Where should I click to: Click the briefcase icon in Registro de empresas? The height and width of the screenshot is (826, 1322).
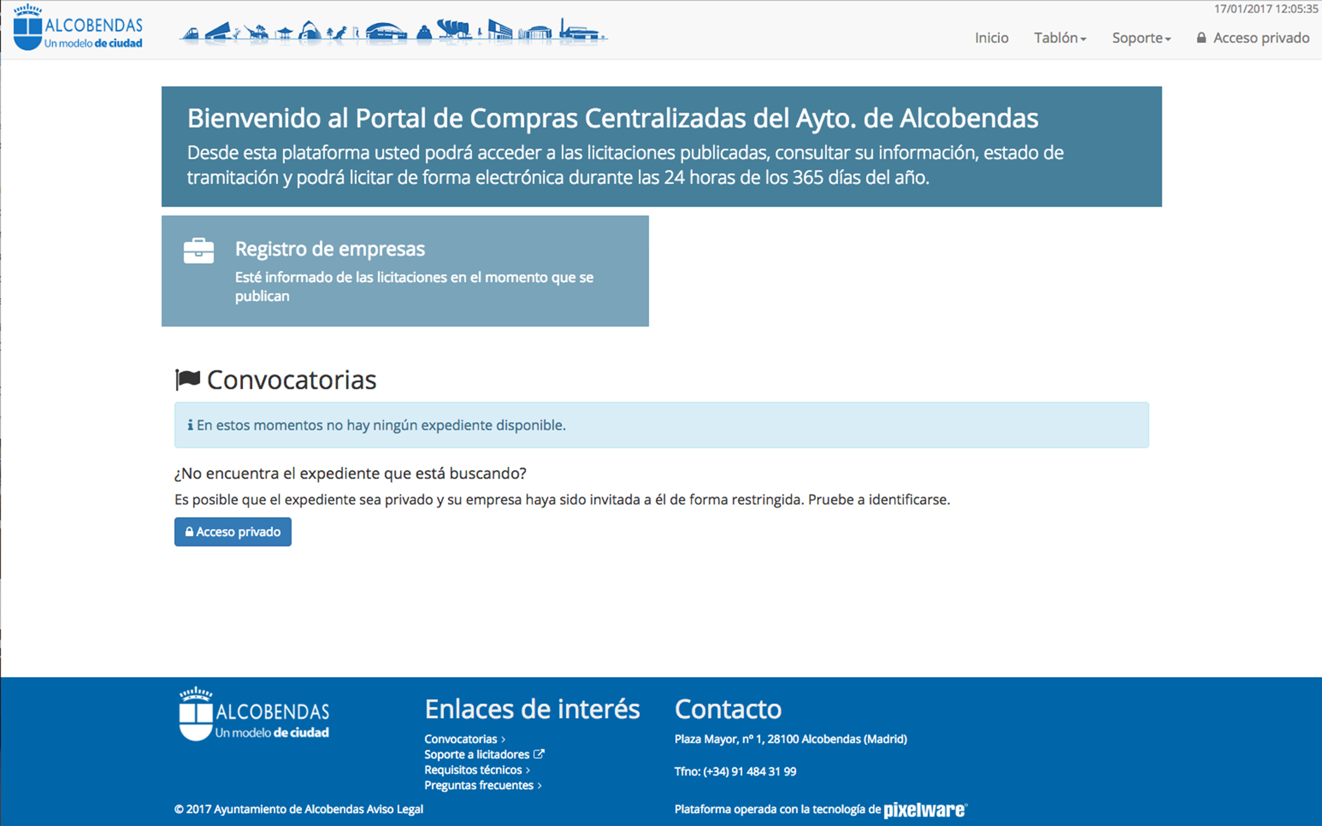[199, 251]
